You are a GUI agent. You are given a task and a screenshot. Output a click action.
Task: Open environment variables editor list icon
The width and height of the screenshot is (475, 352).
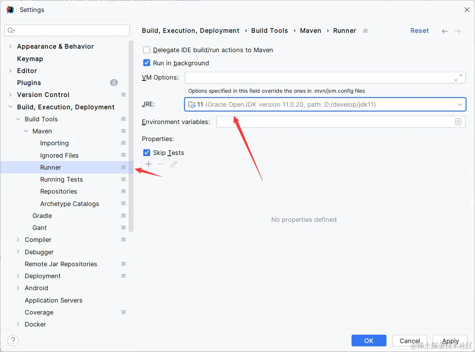click(x=458, y=122)
